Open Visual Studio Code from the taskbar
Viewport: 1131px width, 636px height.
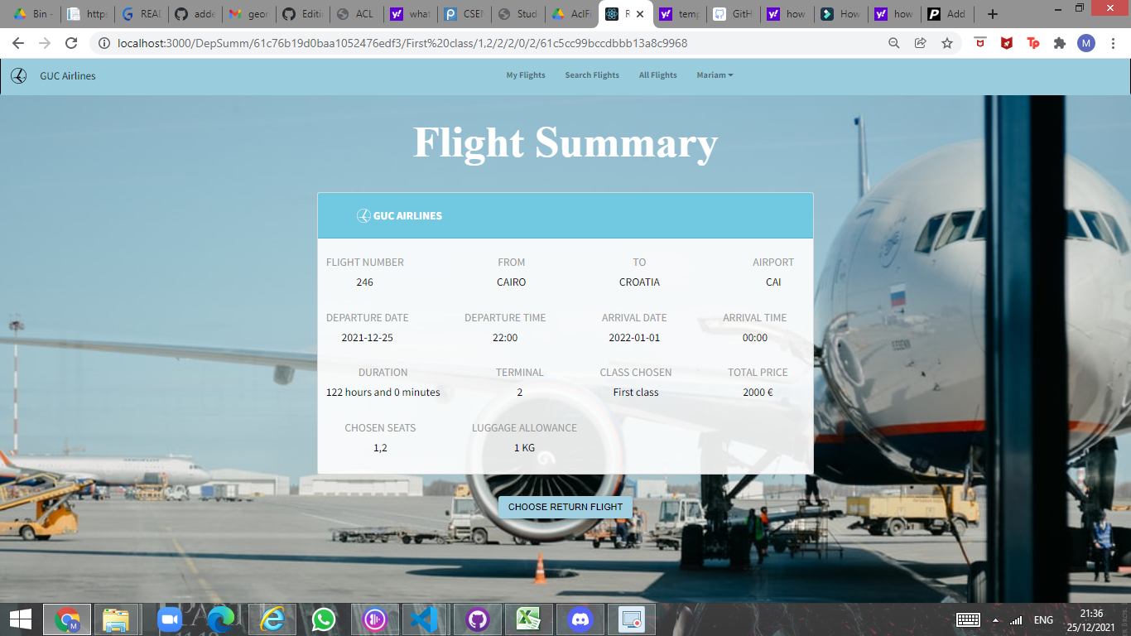tap(424, 619)
